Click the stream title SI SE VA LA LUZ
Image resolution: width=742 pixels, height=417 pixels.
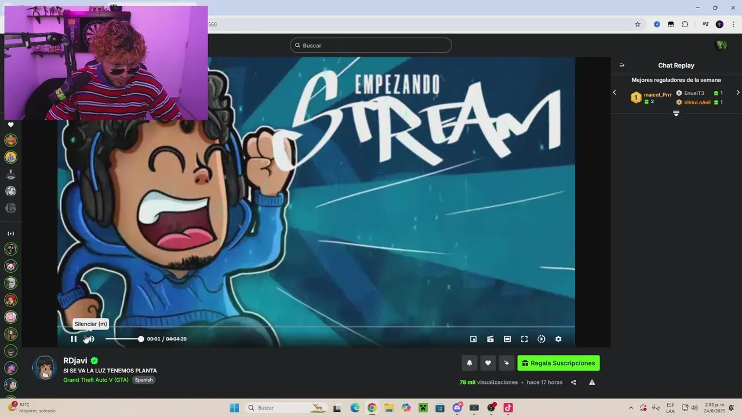(110, 371)
